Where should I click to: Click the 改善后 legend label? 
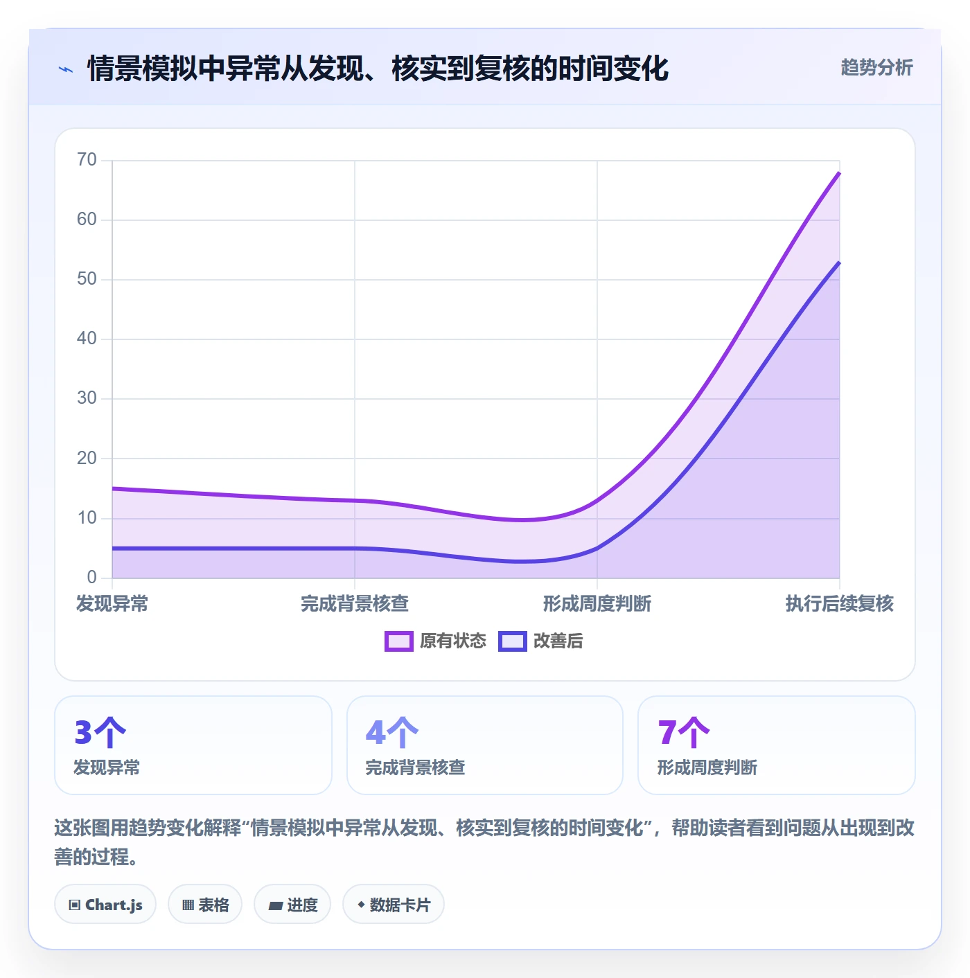(558, 641)
